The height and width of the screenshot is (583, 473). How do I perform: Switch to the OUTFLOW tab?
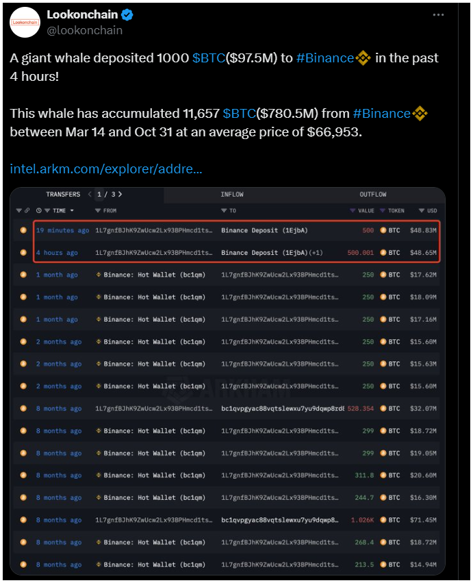372,195
